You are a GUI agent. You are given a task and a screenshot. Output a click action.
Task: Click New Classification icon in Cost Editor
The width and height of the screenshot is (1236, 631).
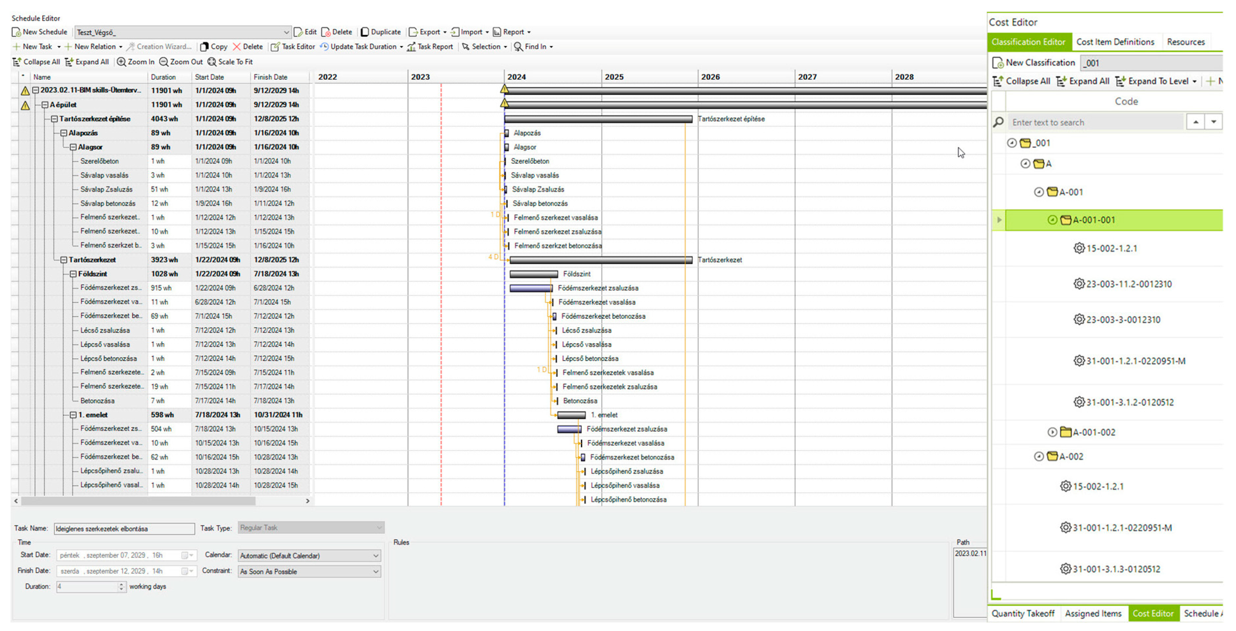998,63
